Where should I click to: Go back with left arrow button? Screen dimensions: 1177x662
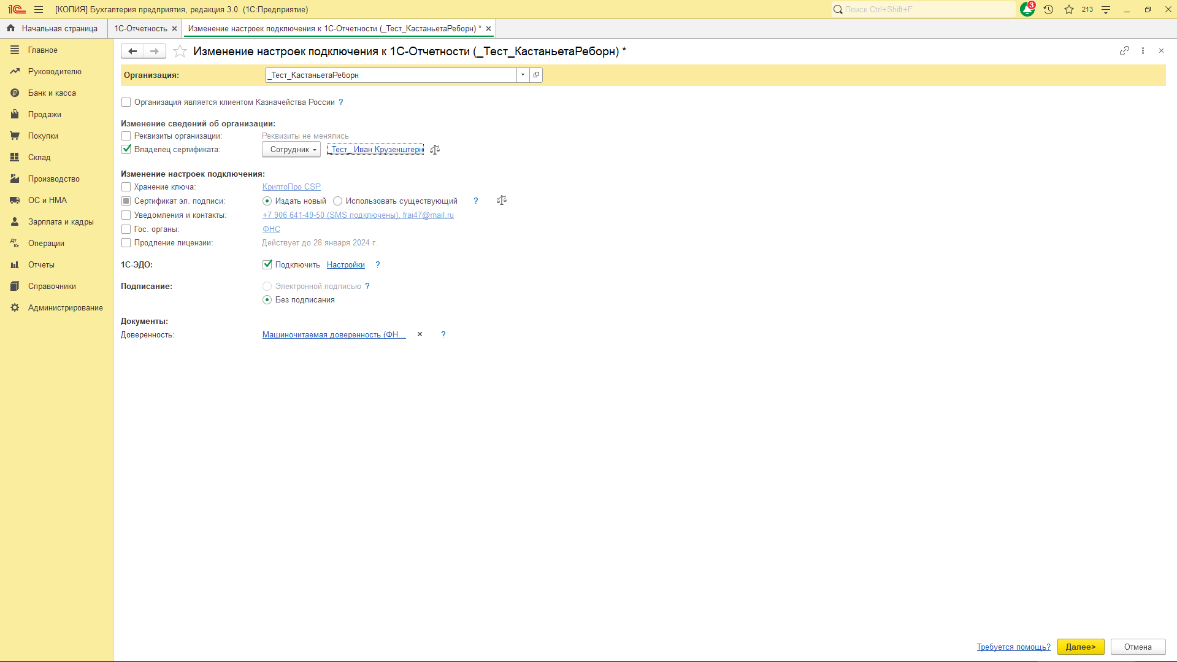click(x=132, y=51)
